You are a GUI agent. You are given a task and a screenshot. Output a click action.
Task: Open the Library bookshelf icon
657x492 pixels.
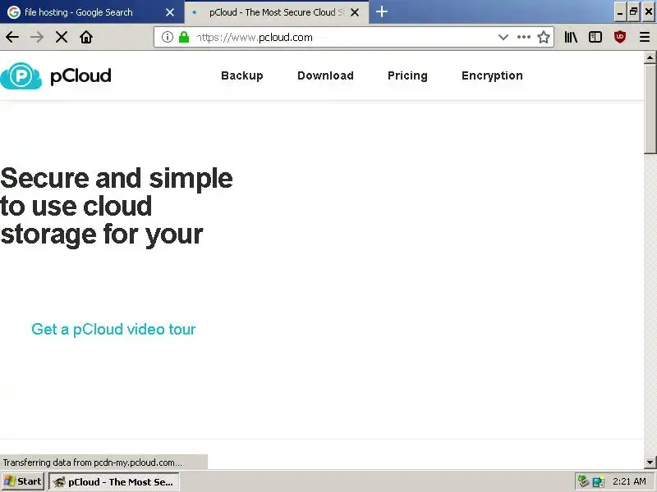pos(571,37)
